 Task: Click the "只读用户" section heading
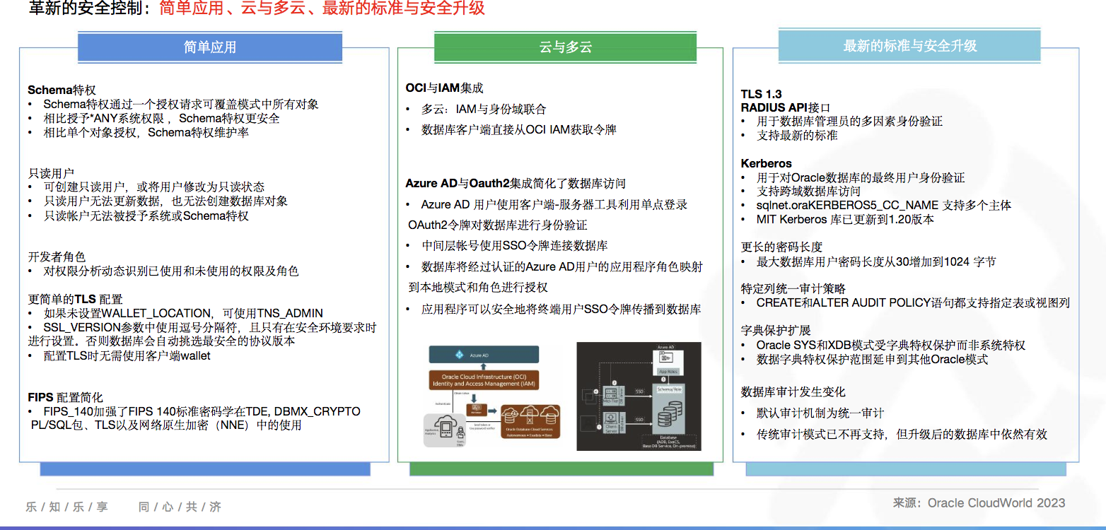pos(51,173)
